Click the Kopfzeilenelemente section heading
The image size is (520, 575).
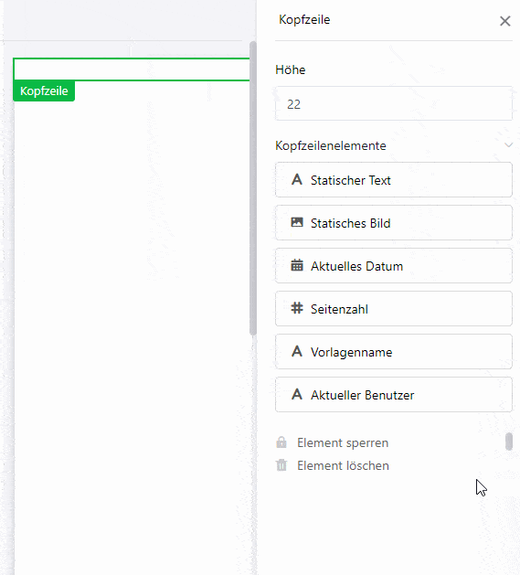pyautogui.click(x=331, y=145)
